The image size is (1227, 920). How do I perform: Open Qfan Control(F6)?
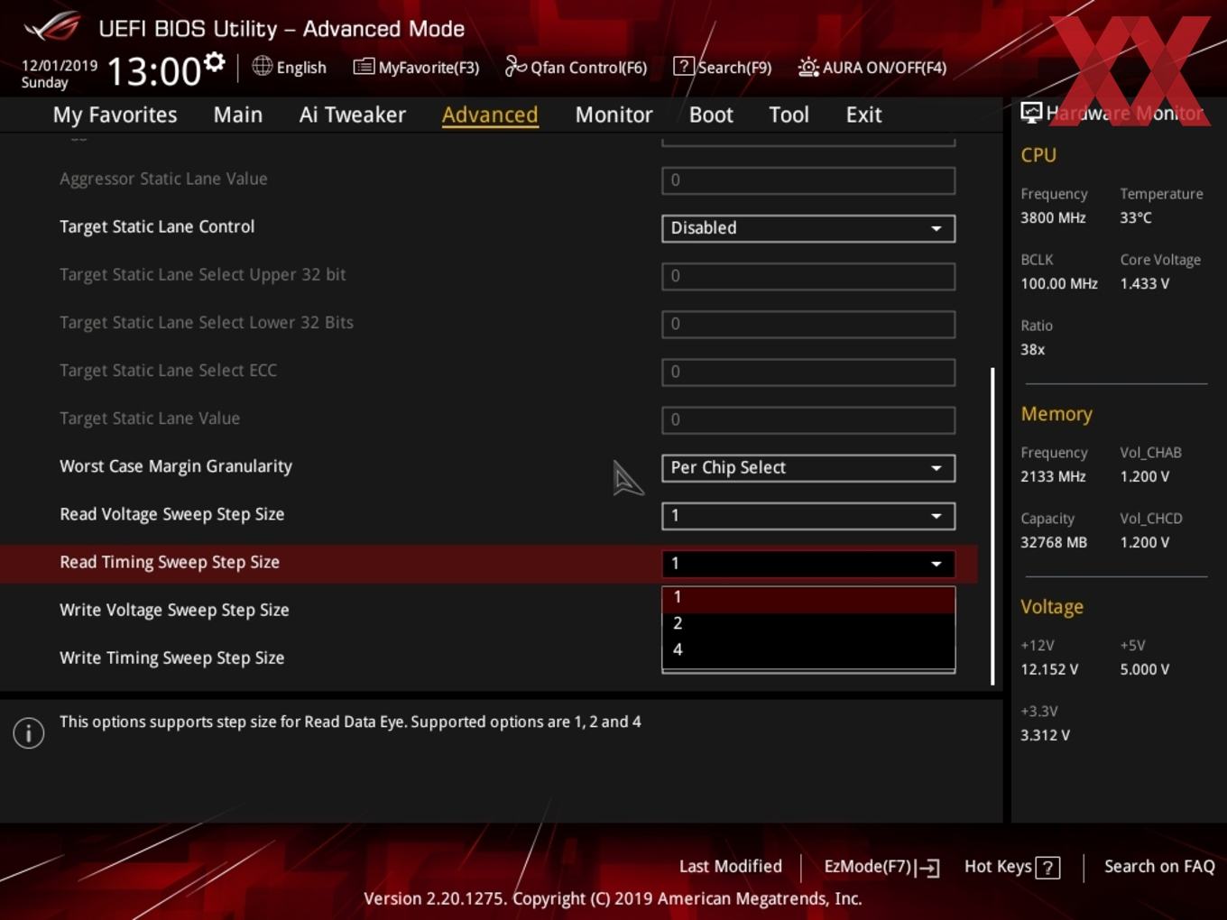click(x=576, y=68)
